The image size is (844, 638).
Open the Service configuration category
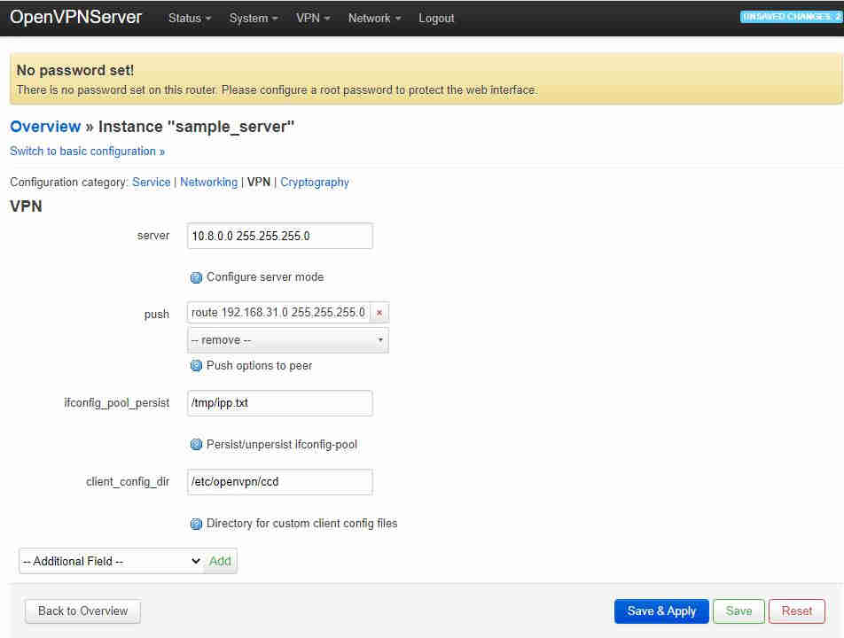(x=152, y=183)
